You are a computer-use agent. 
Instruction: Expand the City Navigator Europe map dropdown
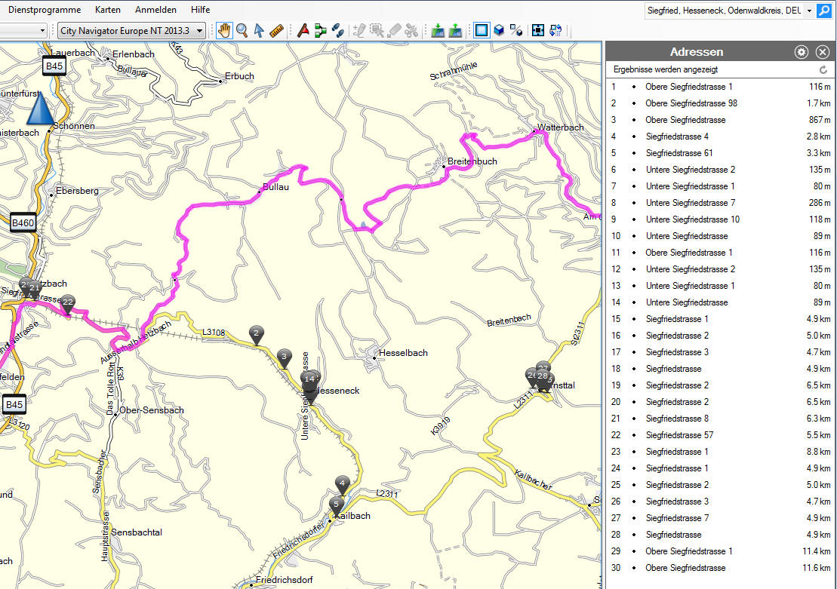pos(199,30)
